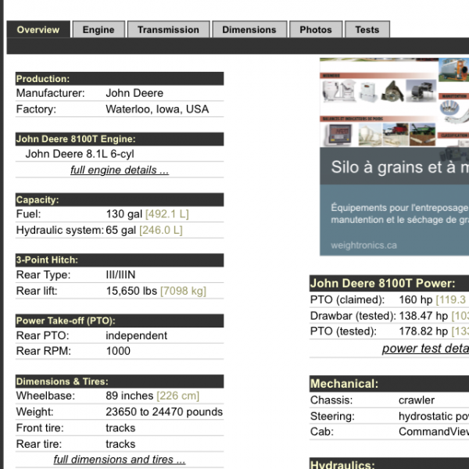Click Front tire tracks value

pos(120,428)
